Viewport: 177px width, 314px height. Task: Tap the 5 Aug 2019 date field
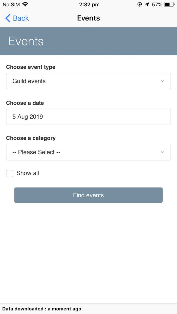88,117
